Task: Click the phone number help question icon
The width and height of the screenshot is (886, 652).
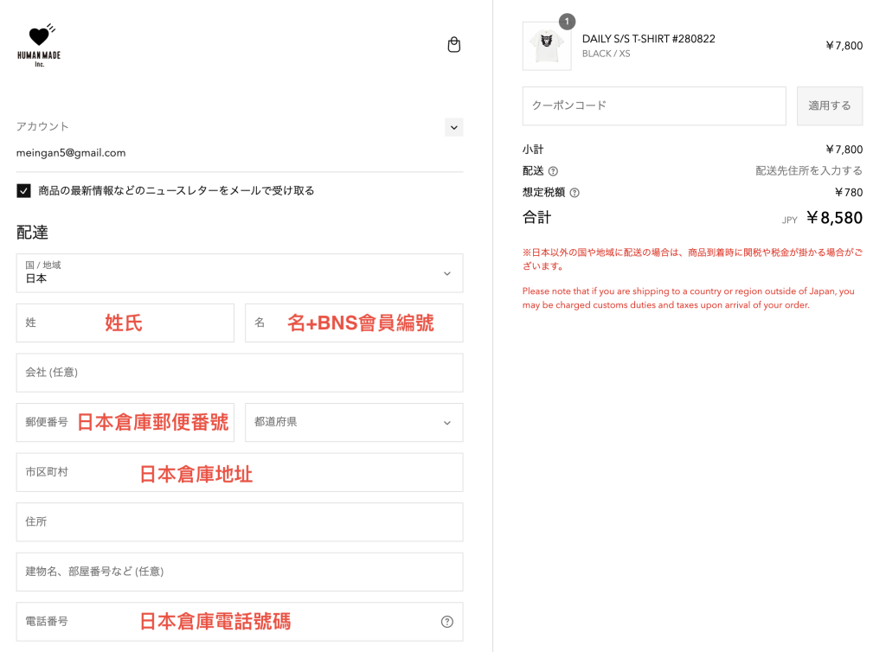Action: 446,622
